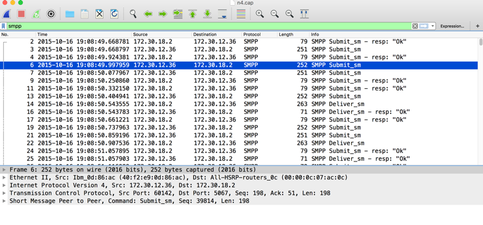Restart the current capture
The height and width of the screenshot is (225, 483).
[36, 14]
